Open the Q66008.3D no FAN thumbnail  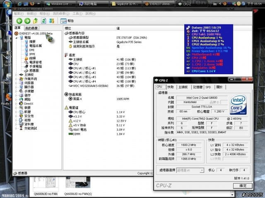click(x=46, y=186)
